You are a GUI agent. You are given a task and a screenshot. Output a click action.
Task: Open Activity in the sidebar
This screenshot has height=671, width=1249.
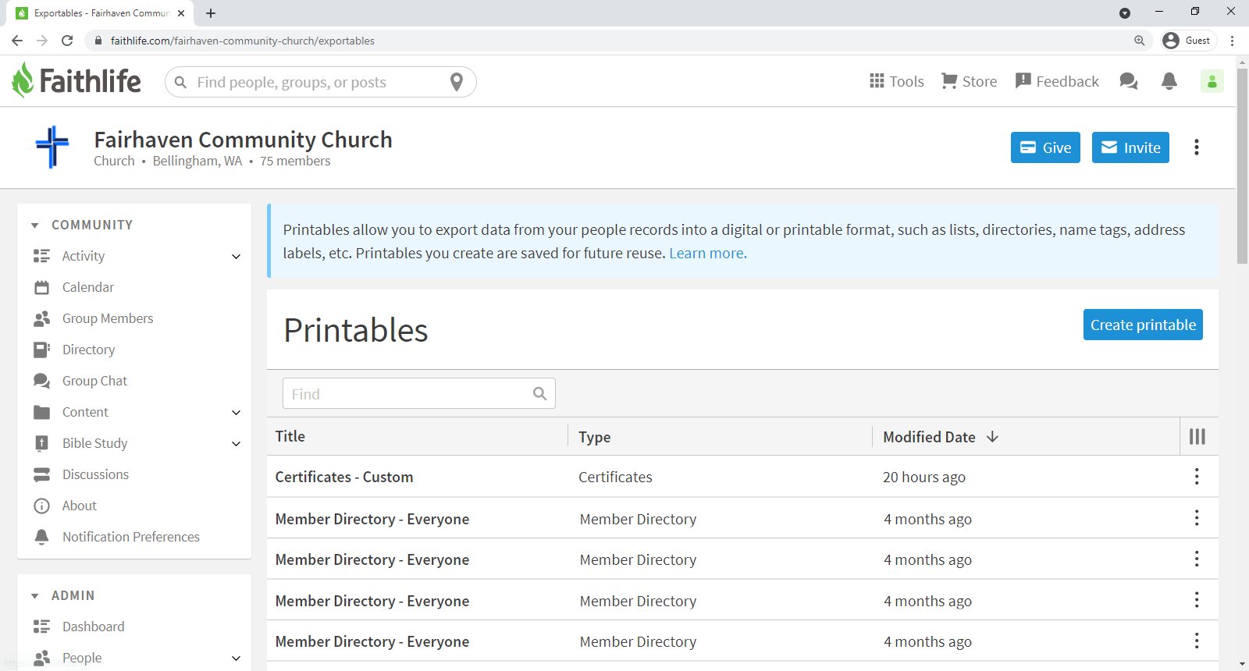(84, 256)
